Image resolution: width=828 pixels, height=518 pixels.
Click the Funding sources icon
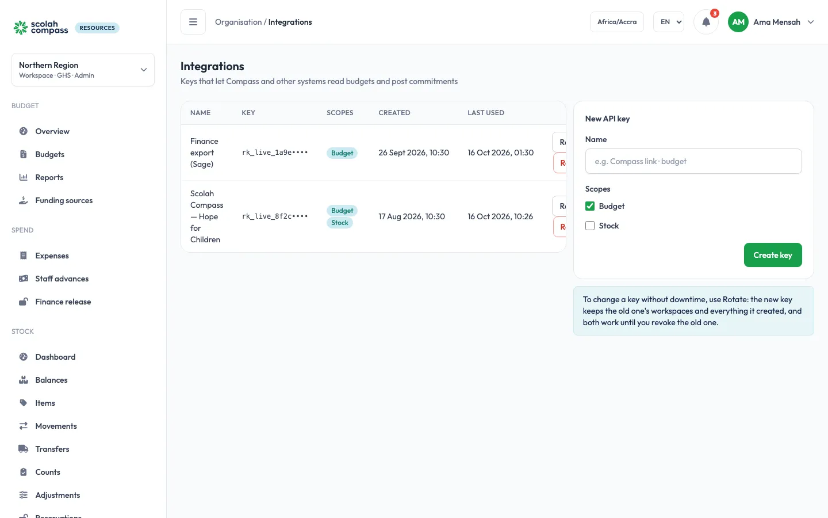tap(24, 200)
